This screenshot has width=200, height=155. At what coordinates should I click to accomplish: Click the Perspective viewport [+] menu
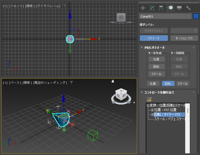[x=5, y=83]
